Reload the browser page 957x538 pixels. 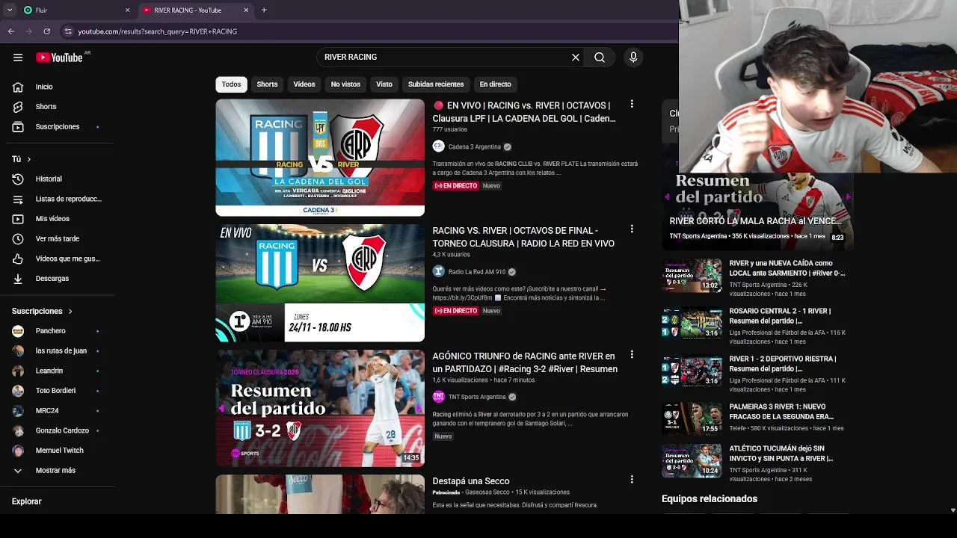(47, 31)
